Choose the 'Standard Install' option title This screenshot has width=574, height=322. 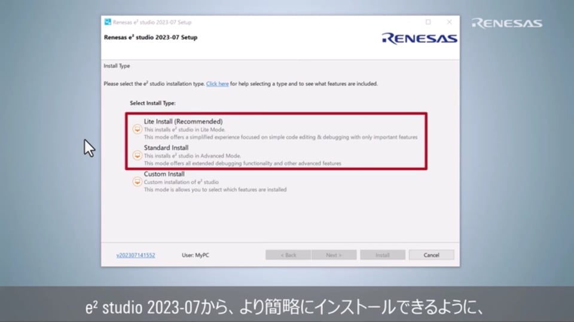(166, 148)
